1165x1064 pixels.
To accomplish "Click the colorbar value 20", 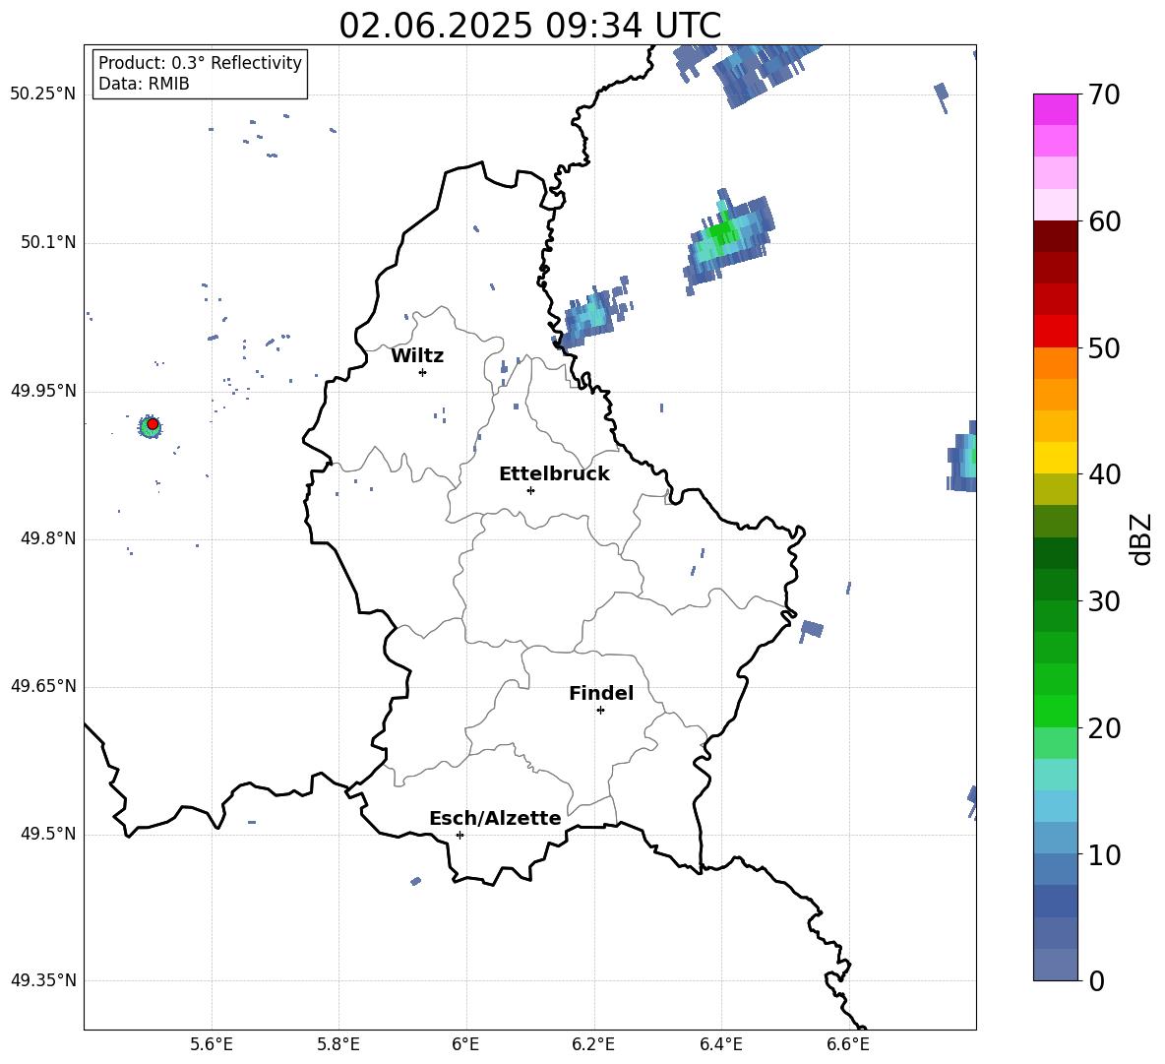I will click(x=1104, y=728).
